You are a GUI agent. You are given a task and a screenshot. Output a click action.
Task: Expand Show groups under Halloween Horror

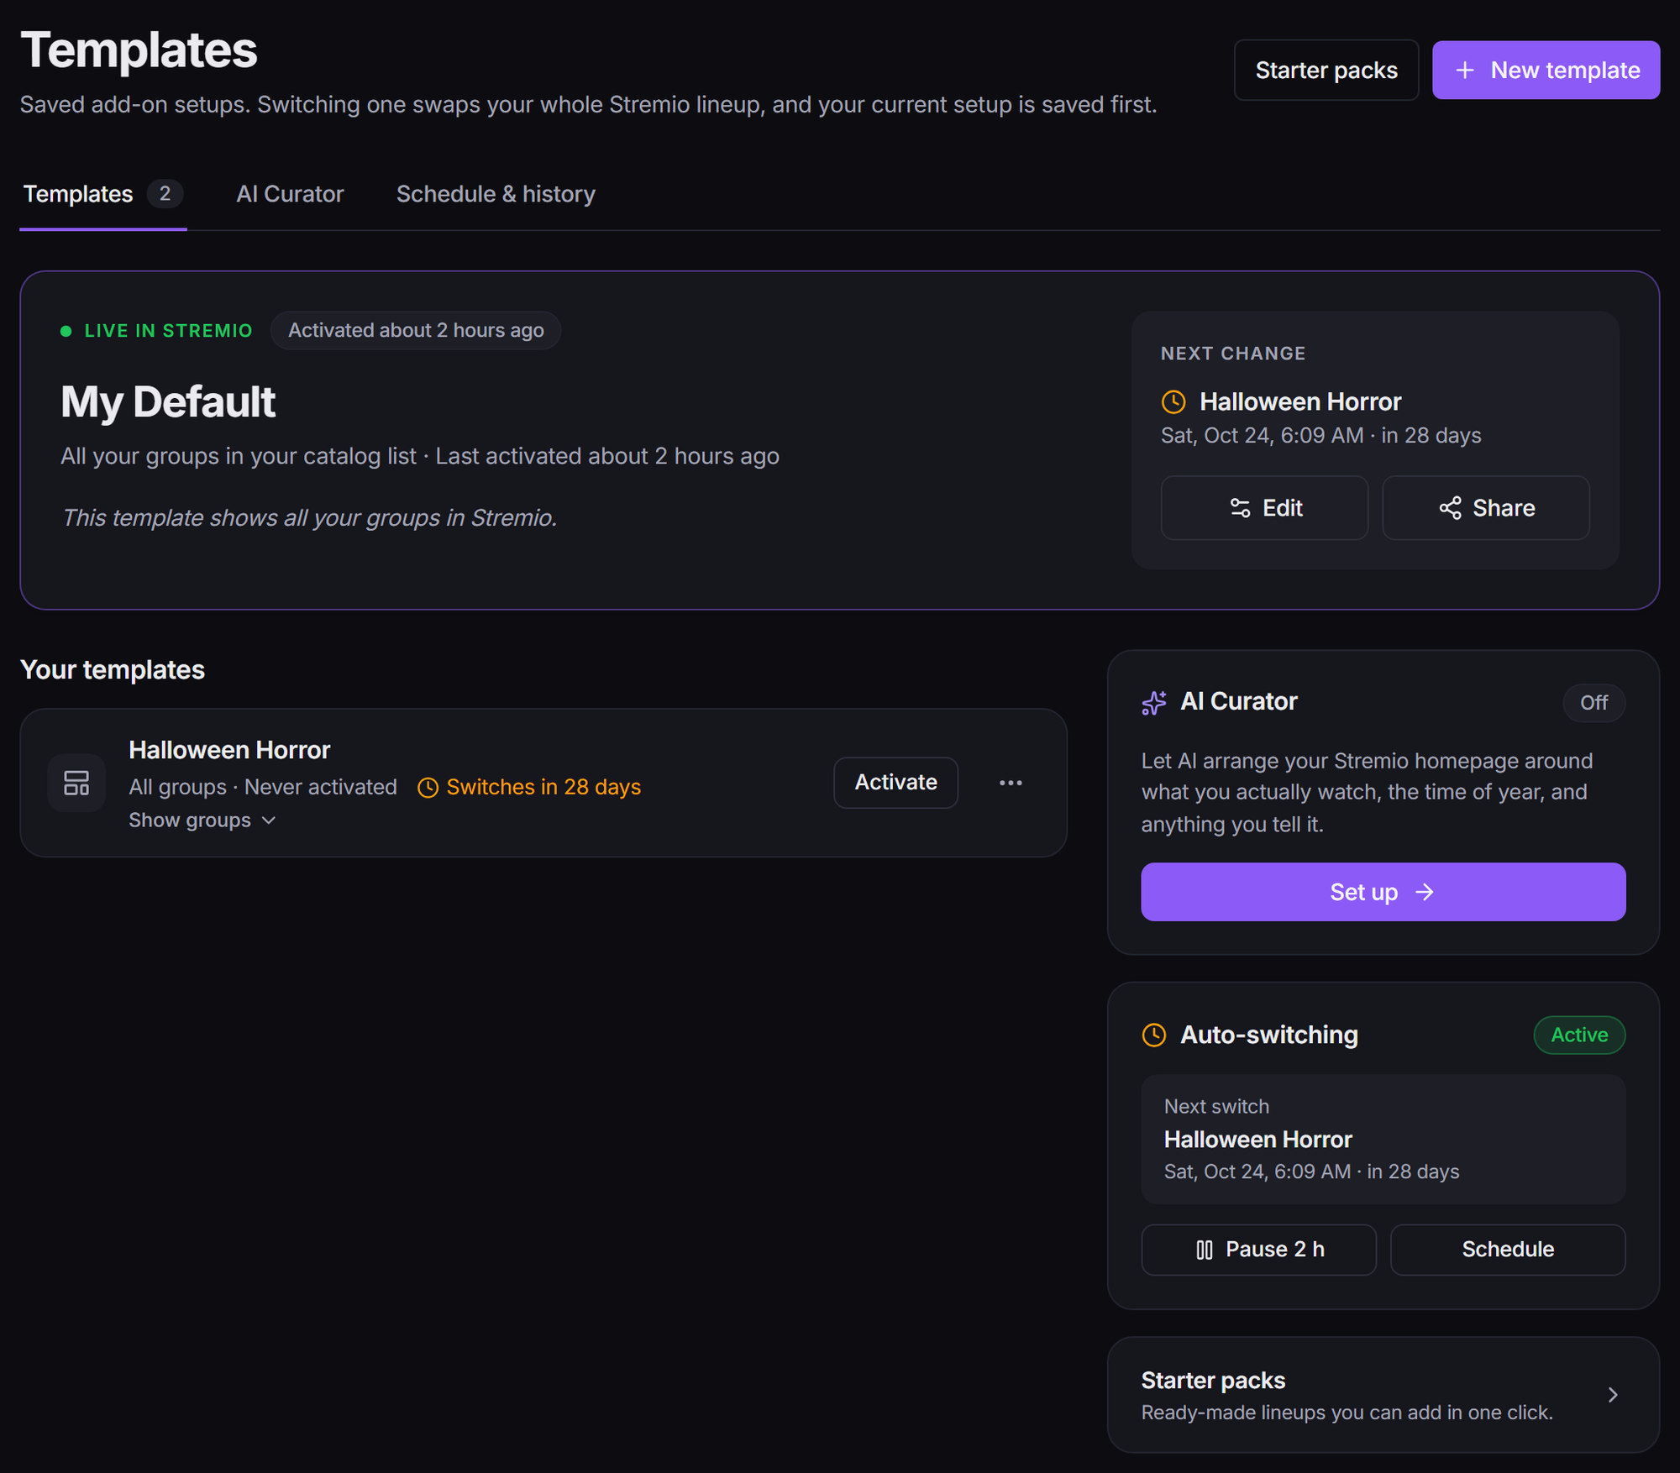(x=202, y=820)
